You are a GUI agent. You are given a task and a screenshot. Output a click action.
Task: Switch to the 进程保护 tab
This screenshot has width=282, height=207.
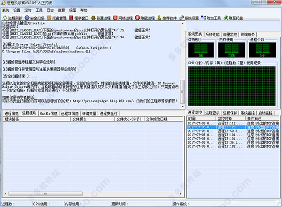click(x=230, y=113)
